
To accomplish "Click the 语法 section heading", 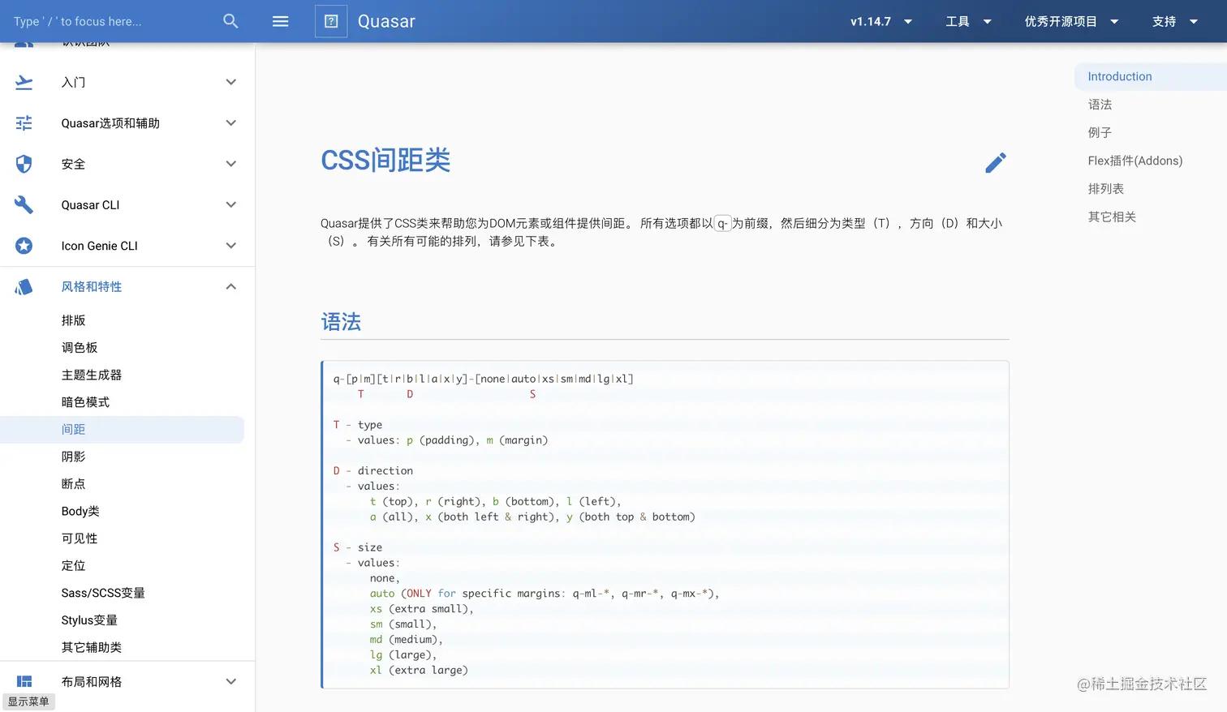I will (341, 322).
